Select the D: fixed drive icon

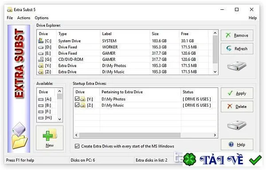coord(41,47)
